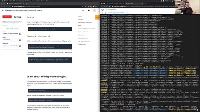Copy the lab username
Image resolution: width=200 pixels, height=112 pixels.
point(20,34)
